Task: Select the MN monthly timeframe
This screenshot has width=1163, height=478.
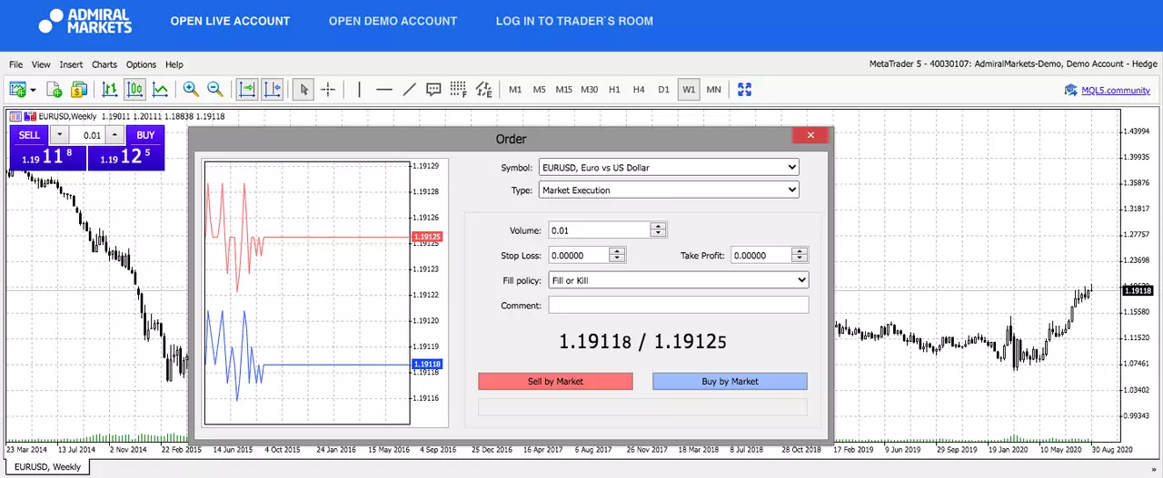Action: point(713,90)
